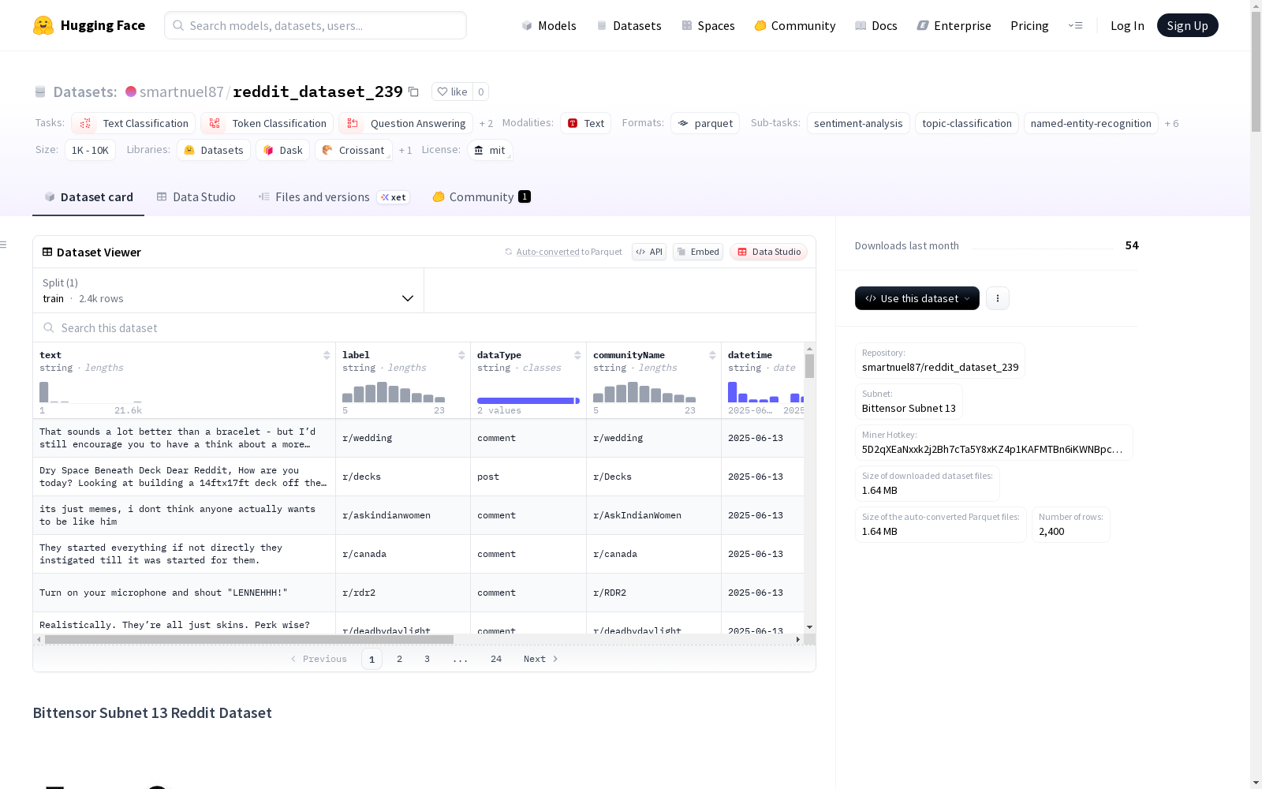Screen dimensions: 1262x789
Task: Open the Embed viewer button
Action: pyautogui.click(x=698, y=252)
